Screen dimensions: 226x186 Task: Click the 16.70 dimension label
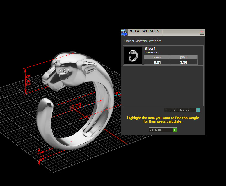coord(75,107)
